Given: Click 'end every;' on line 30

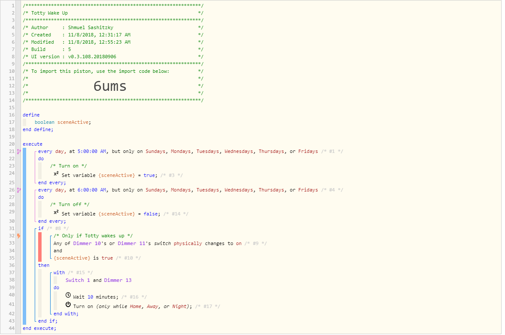Looking at the screenshot, I should [52, 221].
